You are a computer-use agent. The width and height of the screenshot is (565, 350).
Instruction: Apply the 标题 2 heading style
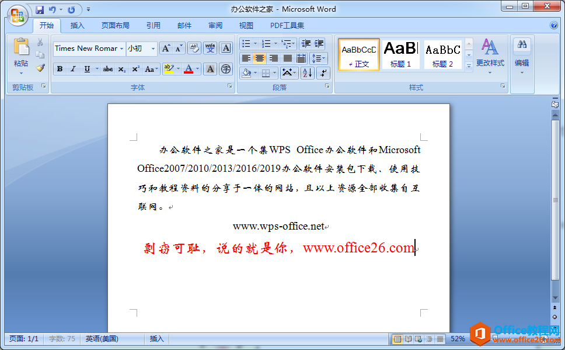click(442, 55)
